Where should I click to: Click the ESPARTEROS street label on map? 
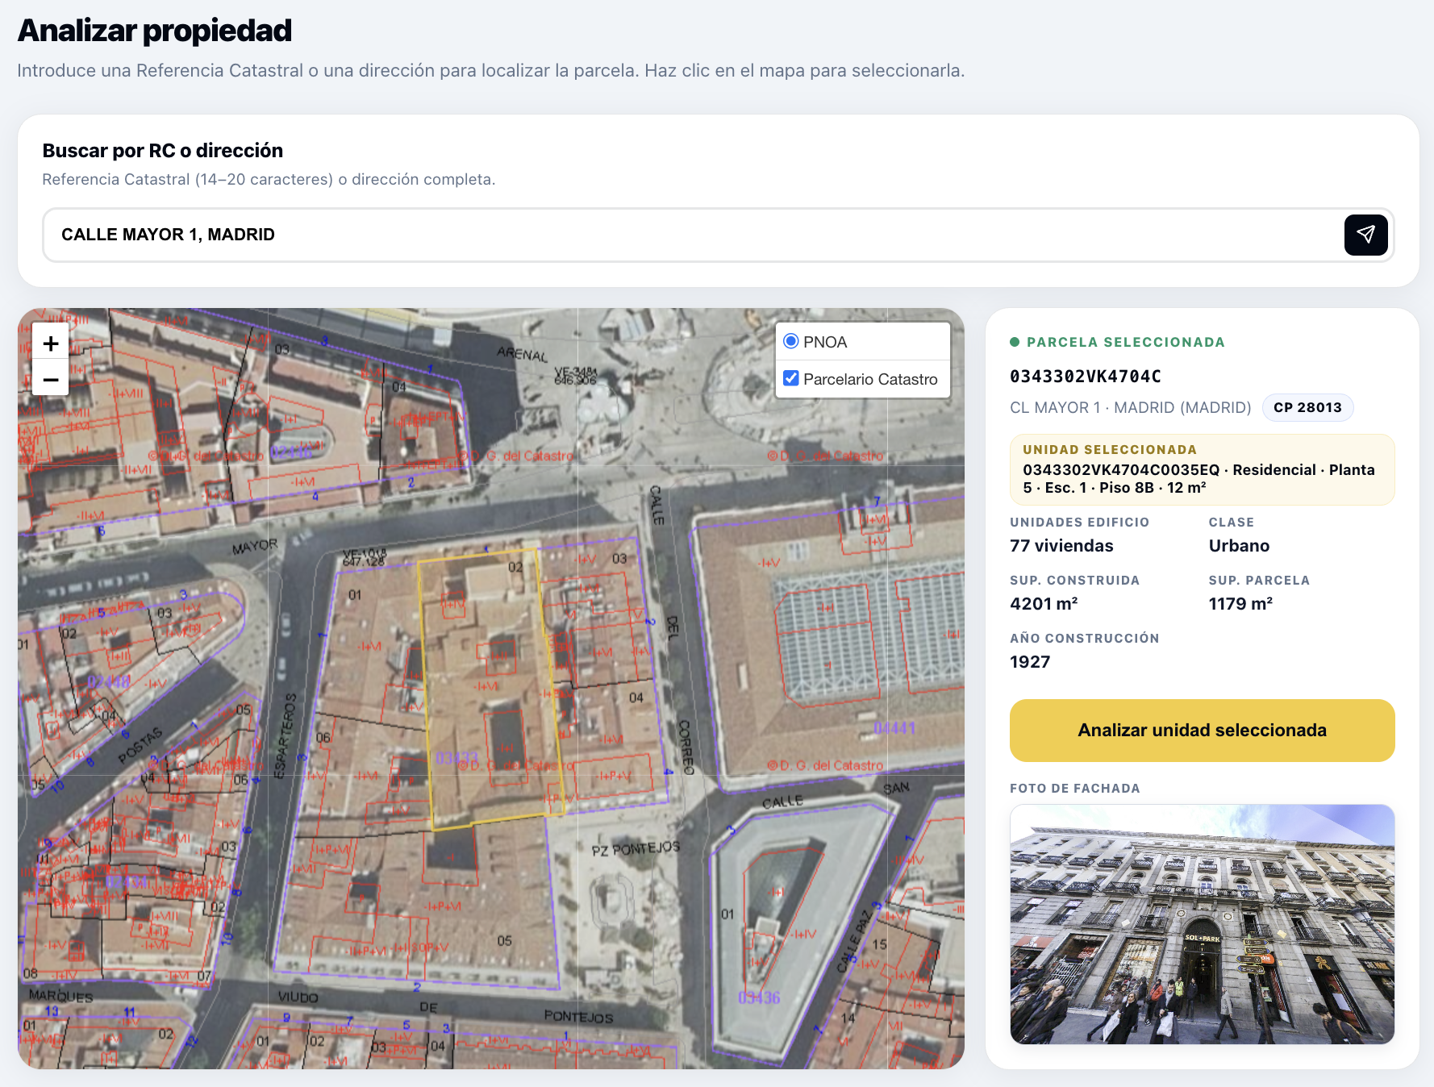[x=285, y=737]
